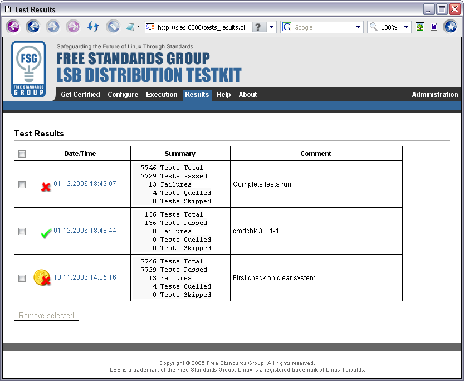The height and width of the screenshot is (381, 464).
Task: Maximize the Test Results browser window
Action: click(442, 9)
